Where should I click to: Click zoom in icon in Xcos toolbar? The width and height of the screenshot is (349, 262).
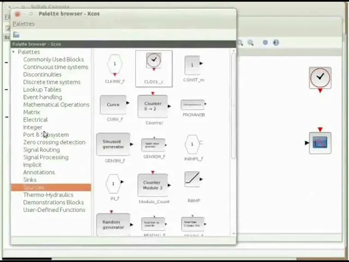click(x=240, y=43)
